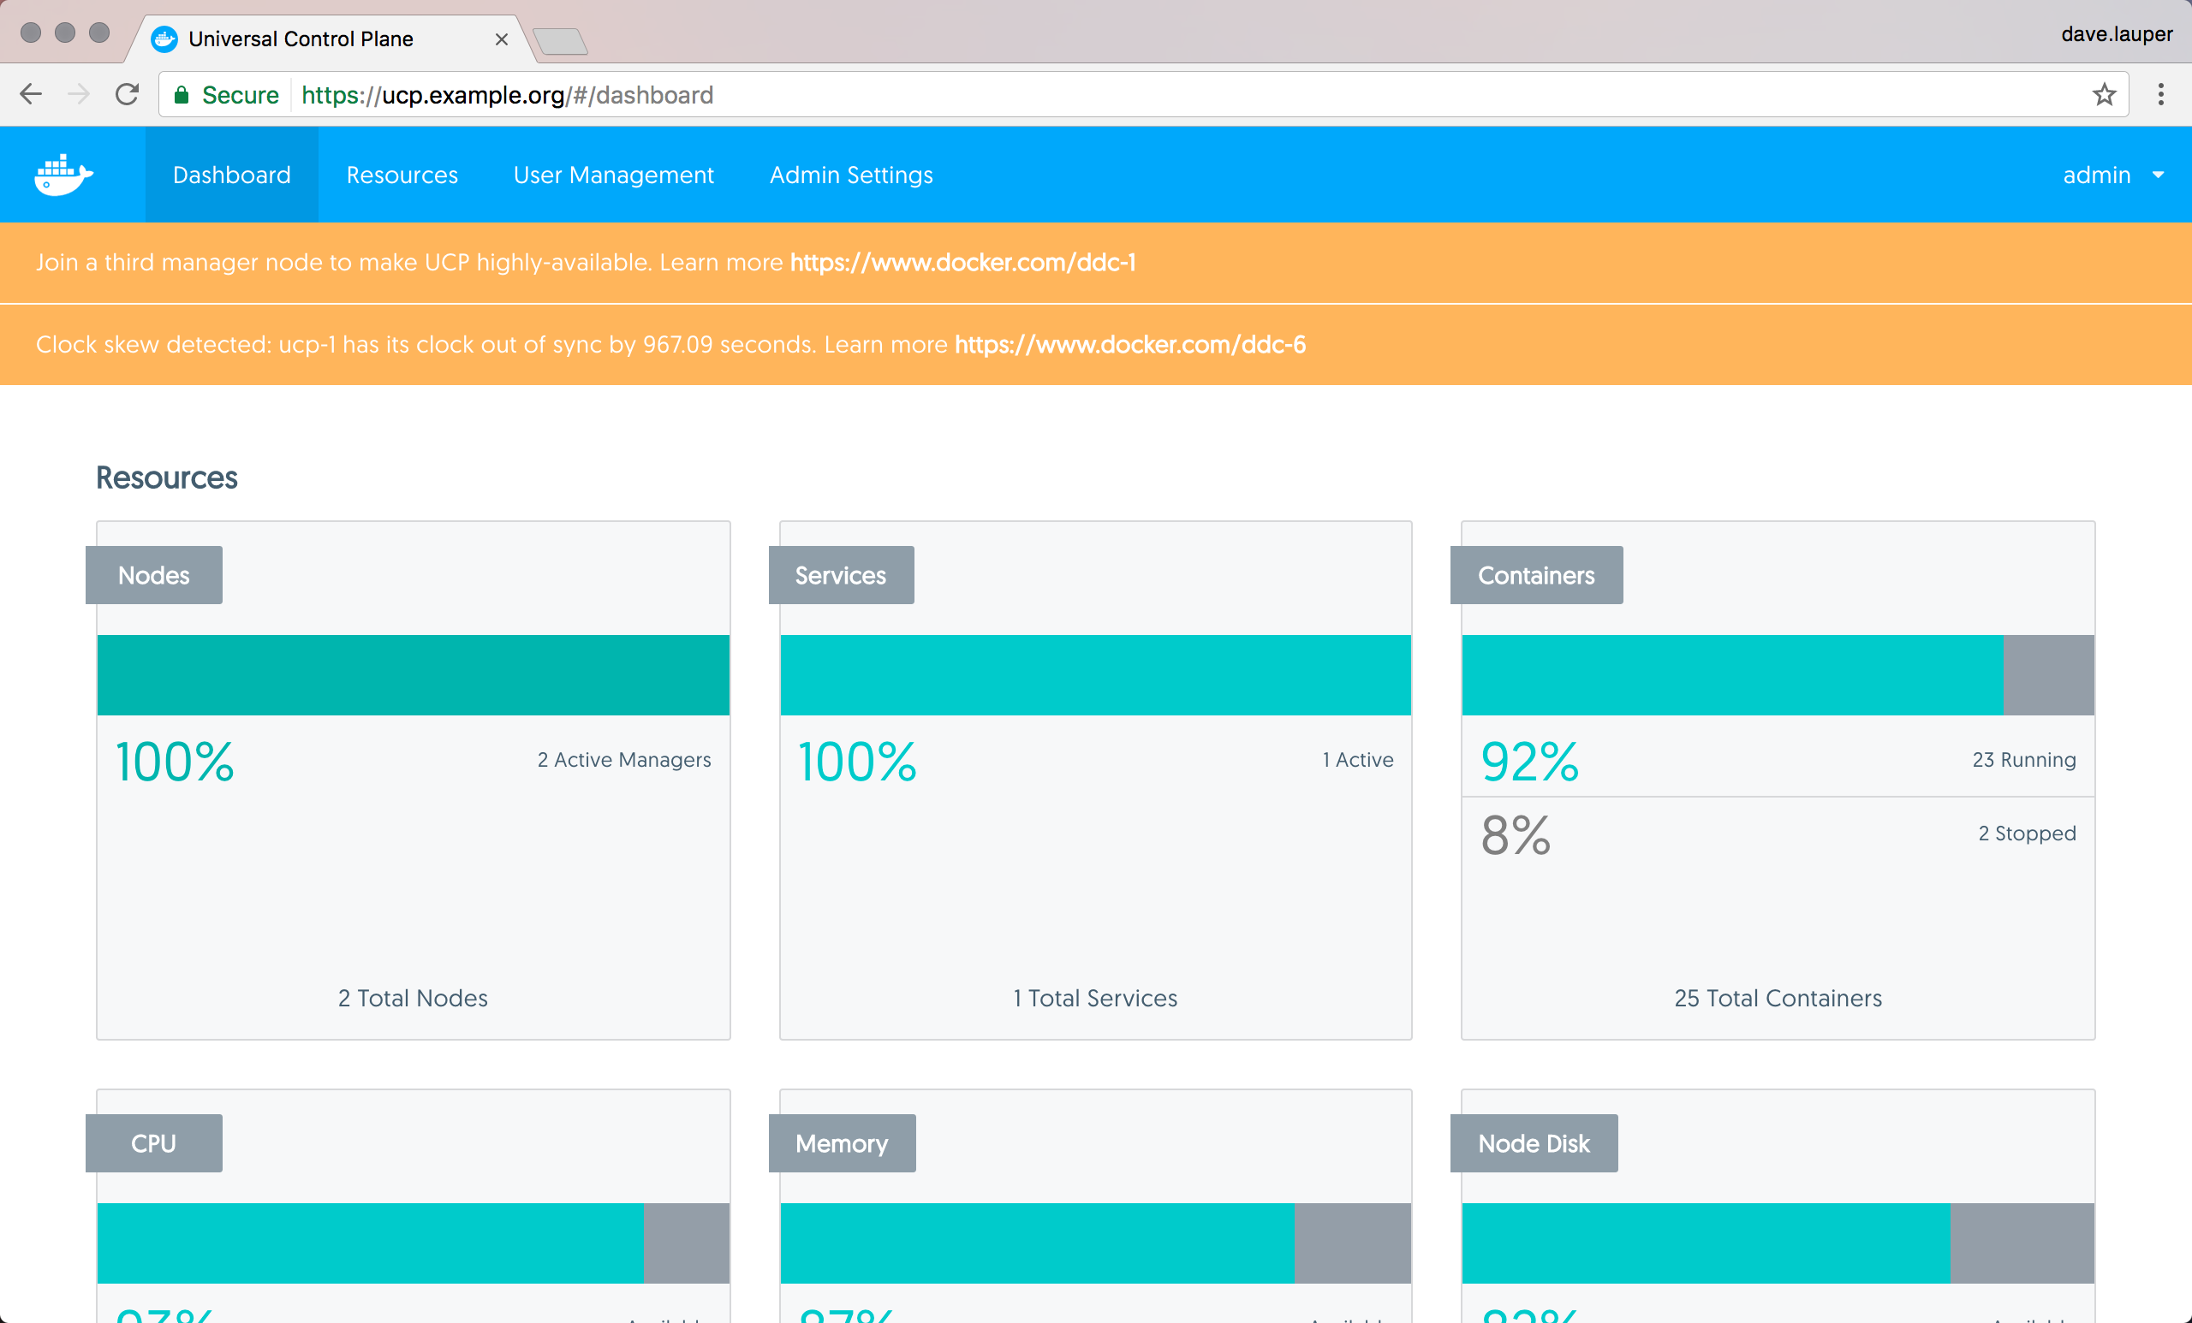Viewport: 2192px width, 1323px height.
Task: Open Admin Settings in navbar
Action: click(x=850, y=175)
